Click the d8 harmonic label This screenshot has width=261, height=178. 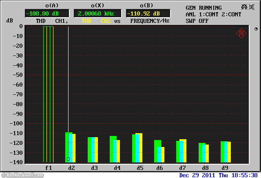click(x=205, y=168)
